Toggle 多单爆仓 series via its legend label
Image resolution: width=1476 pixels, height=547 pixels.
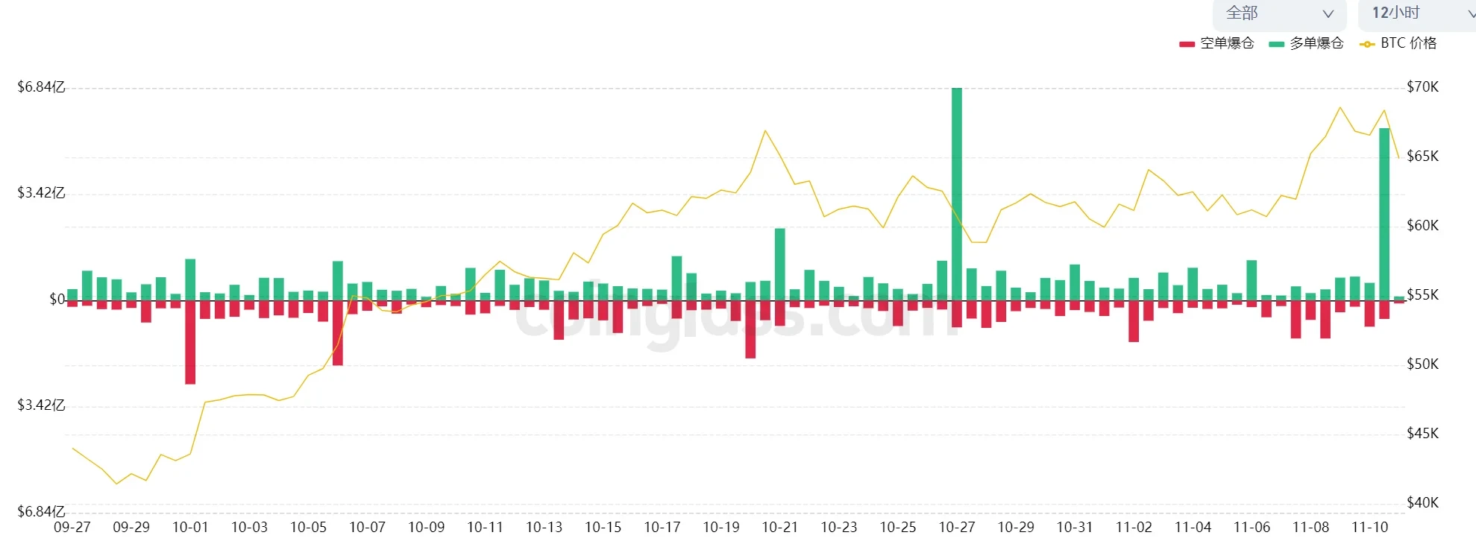point(1316,43)
